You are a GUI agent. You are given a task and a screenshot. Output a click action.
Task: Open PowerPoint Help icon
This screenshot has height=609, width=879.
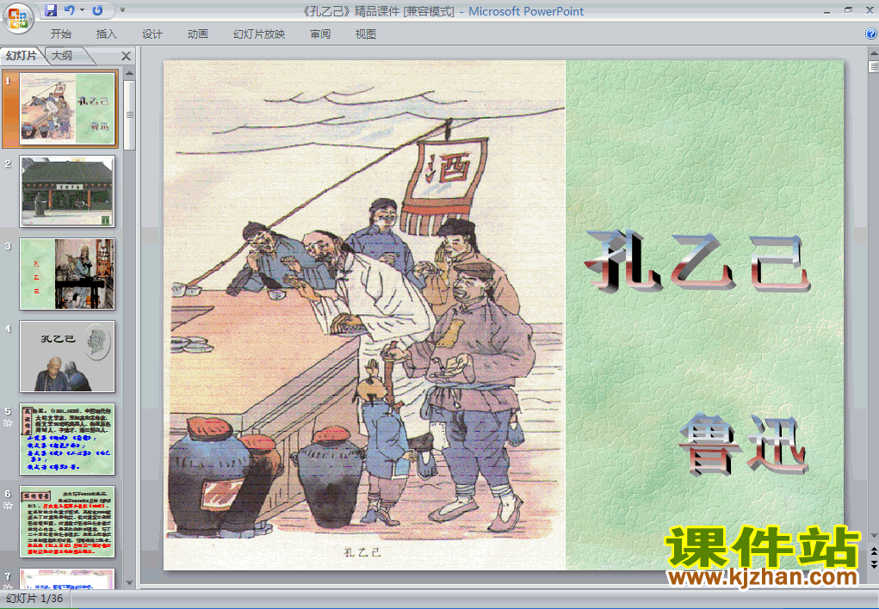click(x=871, y=34)
